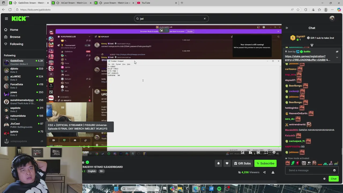
Task: Hide the pinned BotRix message
Action: coord(337,52)
